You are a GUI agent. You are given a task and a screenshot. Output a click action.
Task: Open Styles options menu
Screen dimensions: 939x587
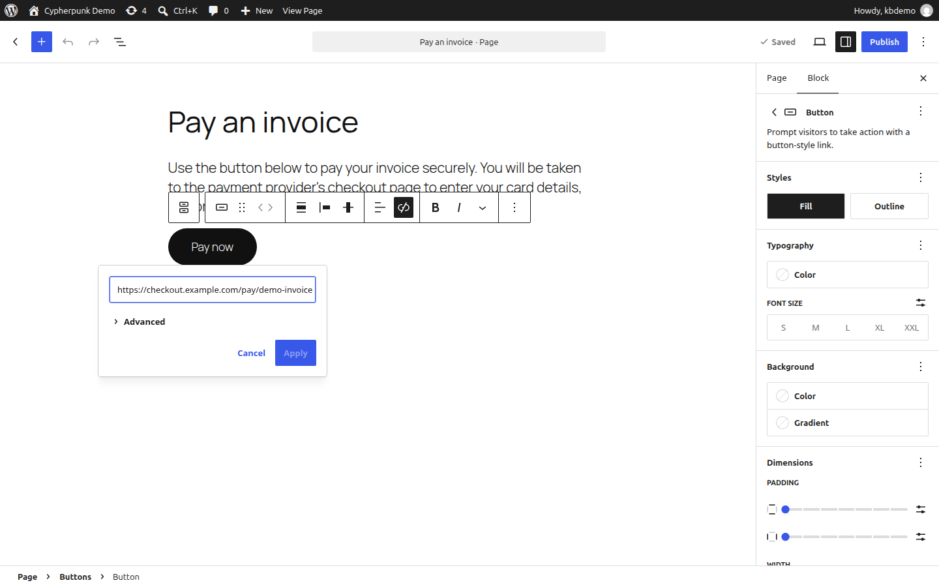pyautogui.click(x=921, y=177)
